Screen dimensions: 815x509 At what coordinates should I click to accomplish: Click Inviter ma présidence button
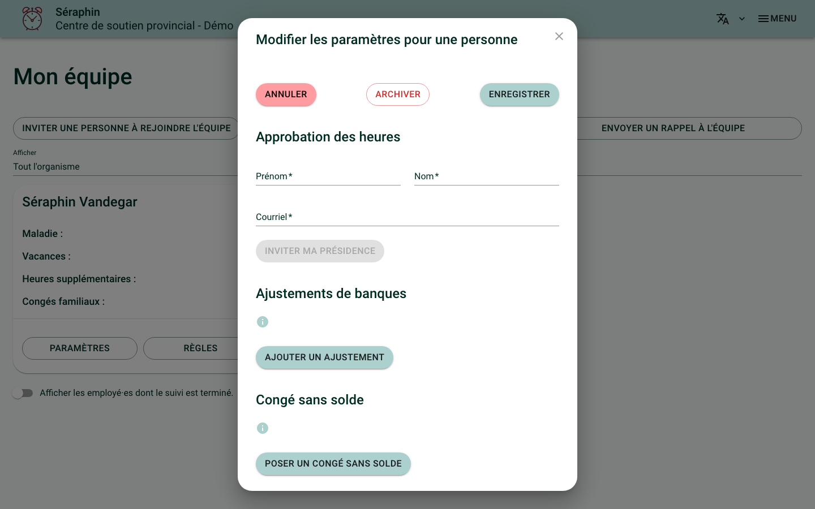point(320,251)
